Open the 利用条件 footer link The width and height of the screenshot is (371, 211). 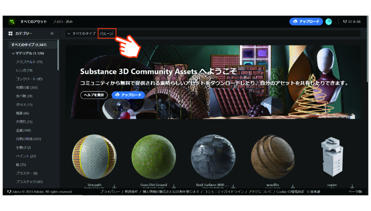point(131,191)
